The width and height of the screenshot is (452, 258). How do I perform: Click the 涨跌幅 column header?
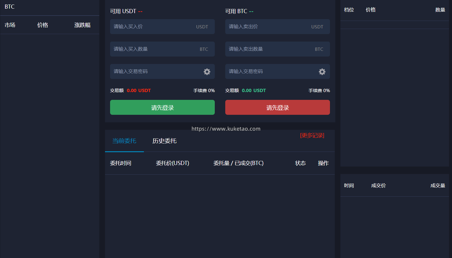83,25
